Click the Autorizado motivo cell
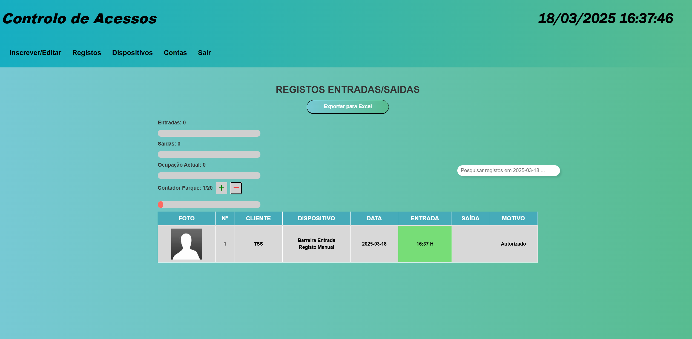The height and width of the screenshot is (339, 692). point(513,244)
